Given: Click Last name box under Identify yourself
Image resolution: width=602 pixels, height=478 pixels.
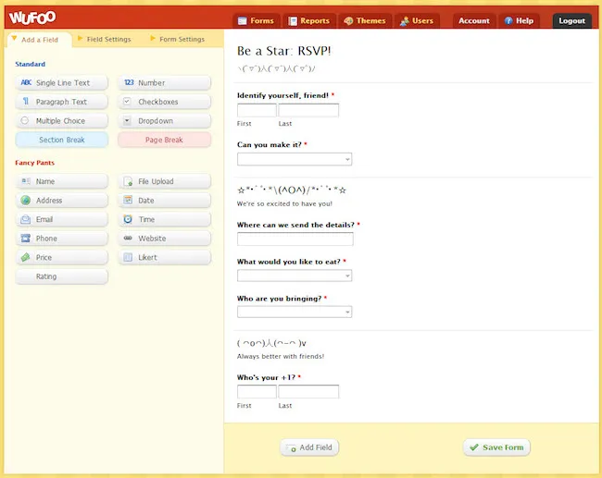Looking at the screenshot, I should [x=308, y=110].
